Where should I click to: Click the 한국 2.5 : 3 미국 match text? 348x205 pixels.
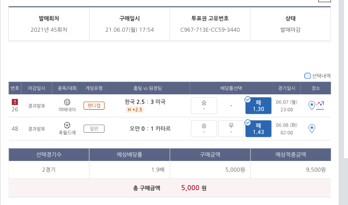(145, 101)
